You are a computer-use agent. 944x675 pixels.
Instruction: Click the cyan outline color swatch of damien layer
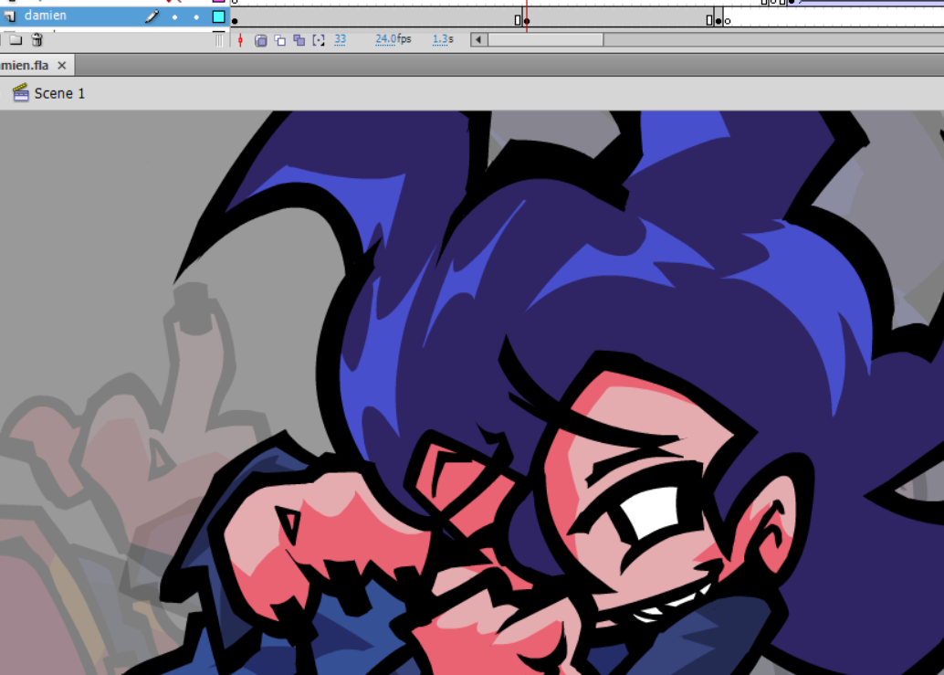(x=218, y=16)
